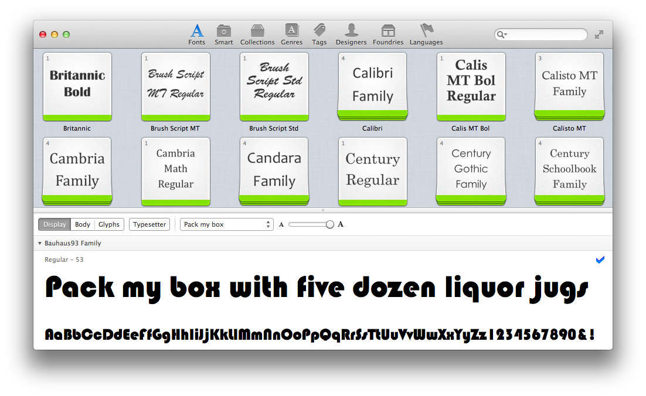Viewport: 646px width, 396px height.
Task: Show the Languages view
Action: [426, 34]
